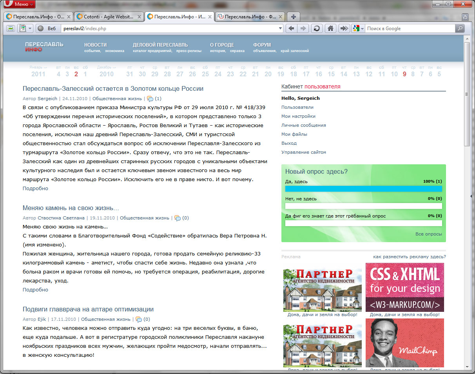Screen dimensions: 475x374
Task: Click the fast forward arrow icon
Action: click(344, 29)
